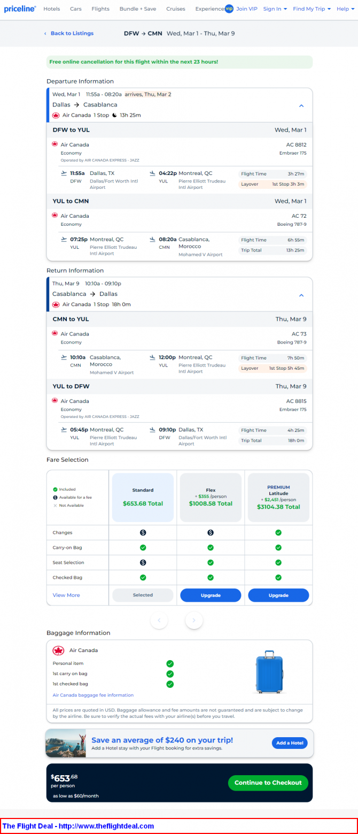Click Premium Latitude Changes included checkmark
The width and height of the screenshot is (358, 834).
pyautogui.click(x=278, y=533)
